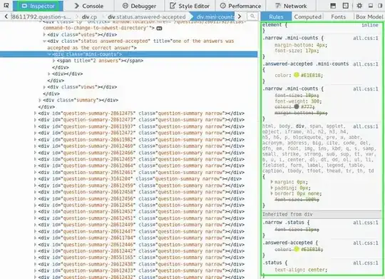Image resolution: width=385 pixels, height=279 pixels.
Task: Expand the div class="votes" node
Action: point(44,35)
